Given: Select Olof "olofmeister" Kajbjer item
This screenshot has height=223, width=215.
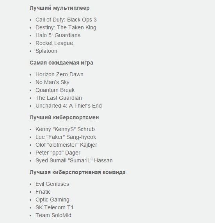Looking at the screenshot, I should point(66,145).
